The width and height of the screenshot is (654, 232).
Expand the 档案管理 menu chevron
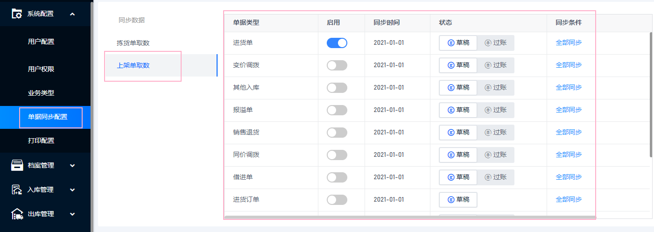[72, 165]
